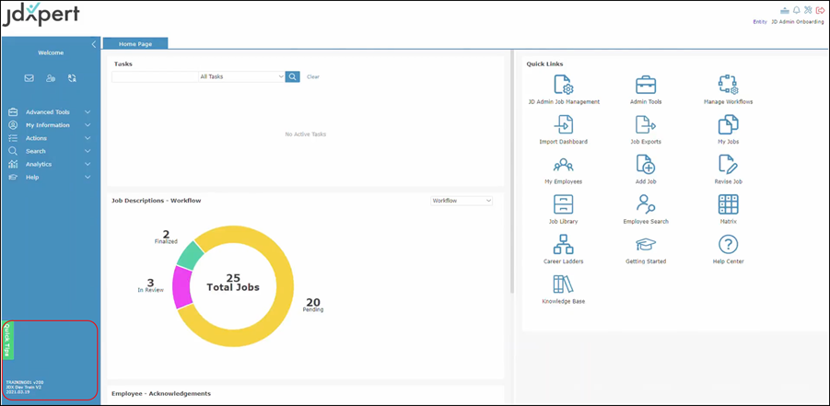The height and width of the screenshot is (406, 830).
Task: Click the Manage Workflows icon
Action: (x=728, y=86)
